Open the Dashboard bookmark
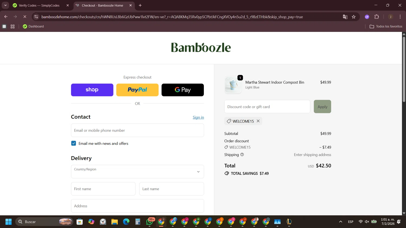Viewport: 406px width, 228px height. pyautogui.click(x=33, y=26)
